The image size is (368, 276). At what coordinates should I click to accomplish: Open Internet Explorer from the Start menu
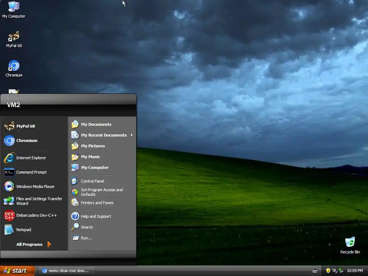pyautogui.click(x=34, y=158)
